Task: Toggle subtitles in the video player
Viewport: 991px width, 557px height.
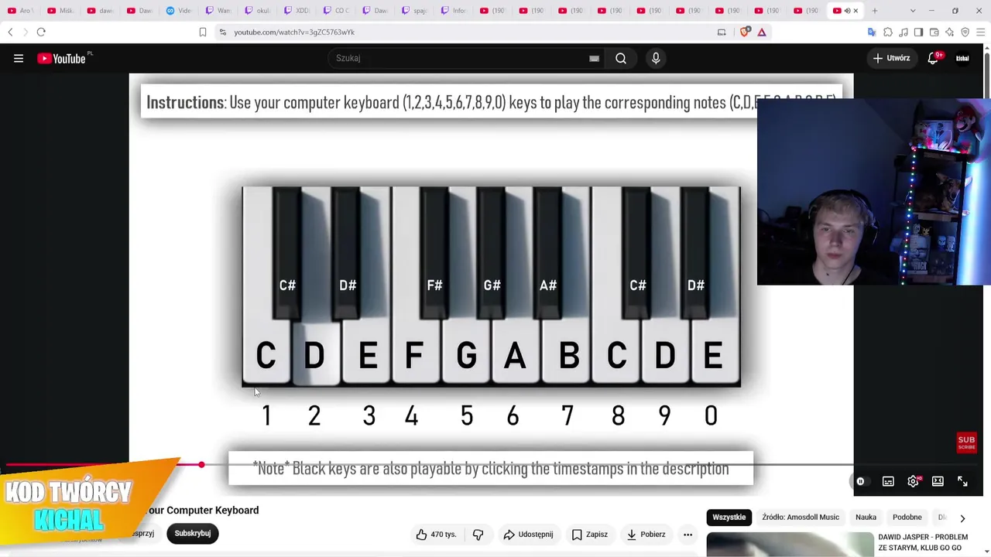Action: (x=888, y=481)
